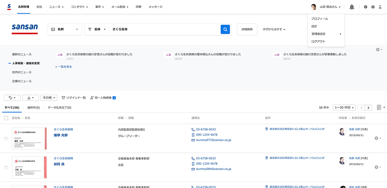The image size is (387, 188).
Task: Click the search field containing さくら生命
Action: 165,29
